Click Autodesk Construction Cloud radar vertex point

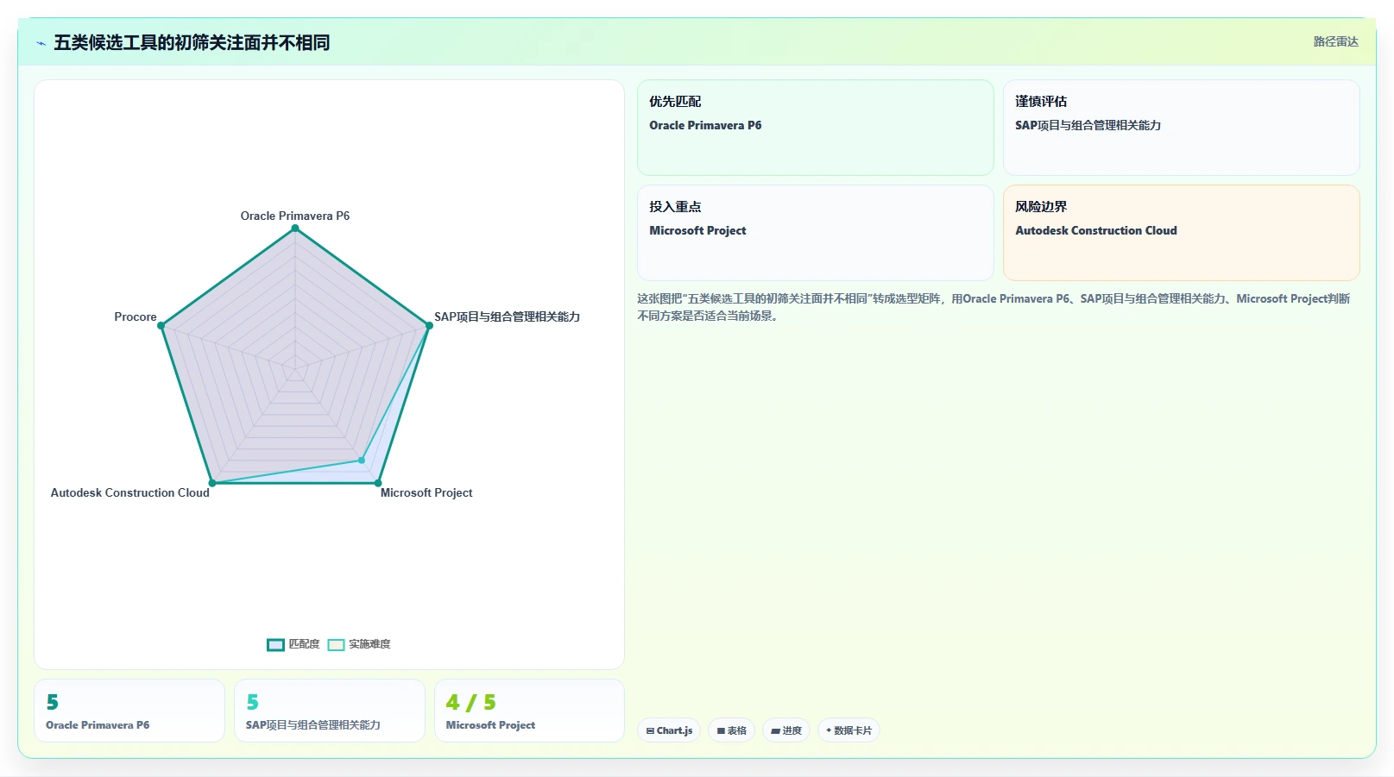click(x=212, y=483)
